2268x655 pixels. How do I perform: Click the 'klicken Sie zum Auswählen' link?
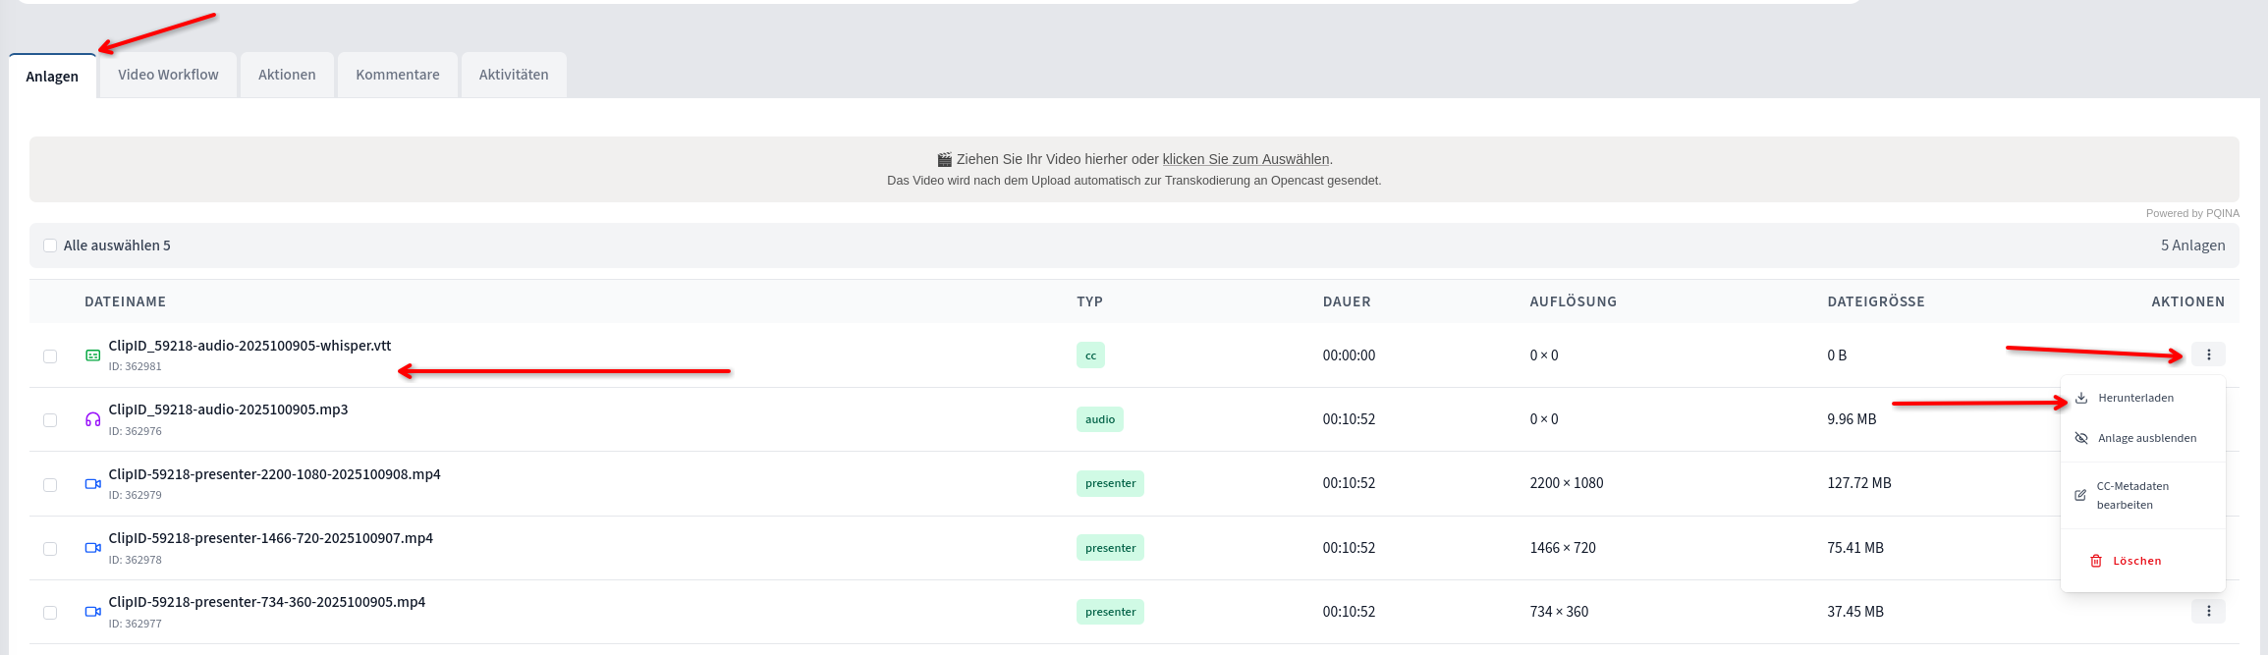point(1245,159)
